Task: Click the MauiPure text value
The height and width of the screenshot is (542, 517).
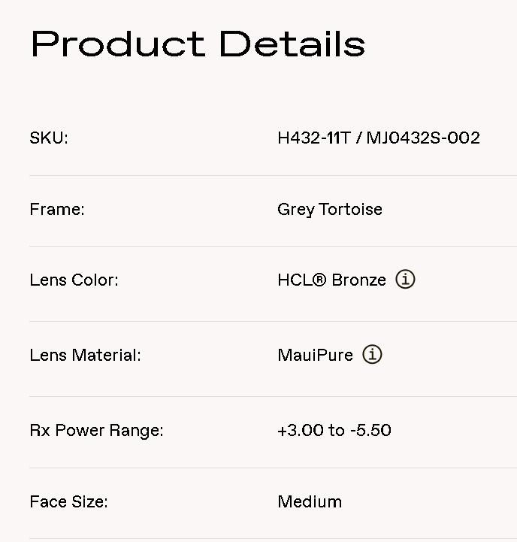Action: (315, 356)
